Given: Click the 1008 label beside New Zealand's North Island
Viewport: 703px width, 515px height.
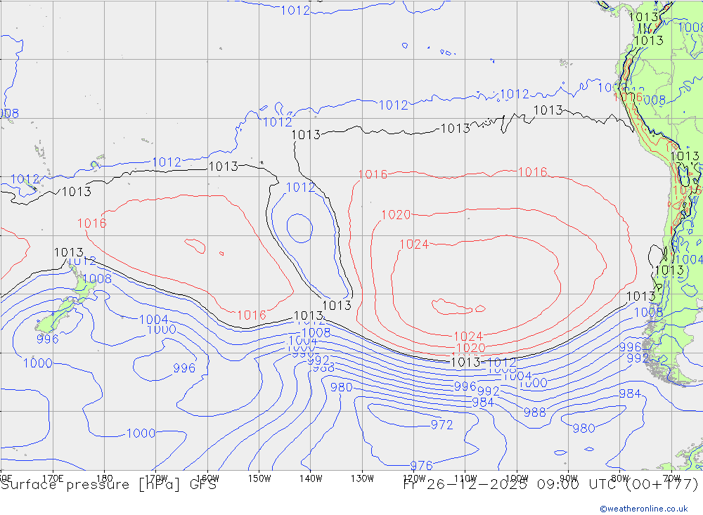Looking at the screenshot, I should (x=97, y=278).
